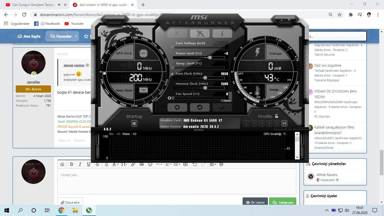Bookmark this page with the star icon
This screenshot has width=384, height=216.
(340, 15)
